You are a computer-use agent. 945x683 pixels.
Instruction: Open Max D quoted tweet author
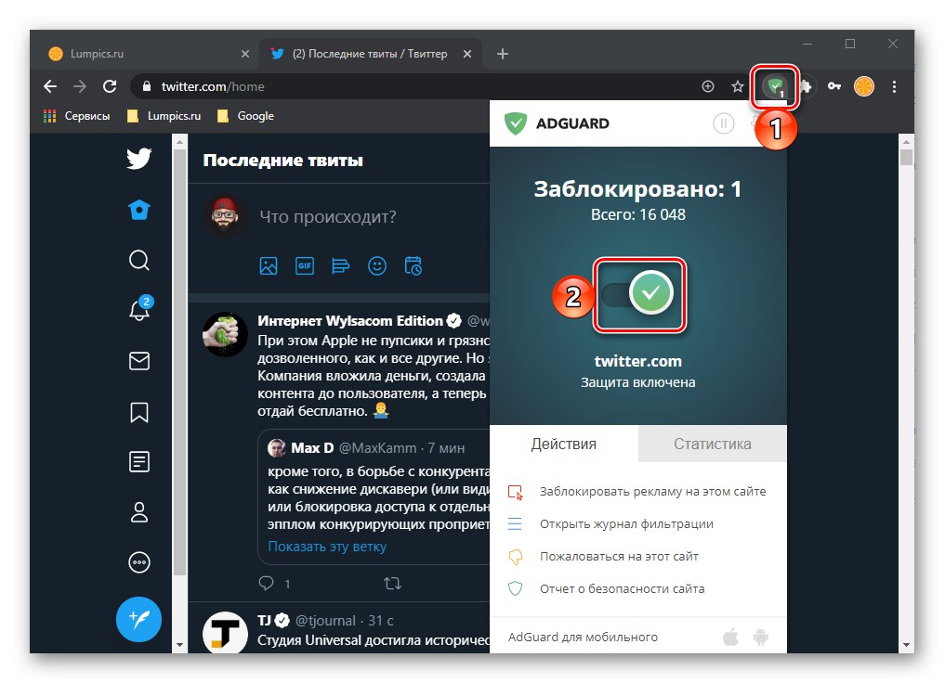point(312,447)
